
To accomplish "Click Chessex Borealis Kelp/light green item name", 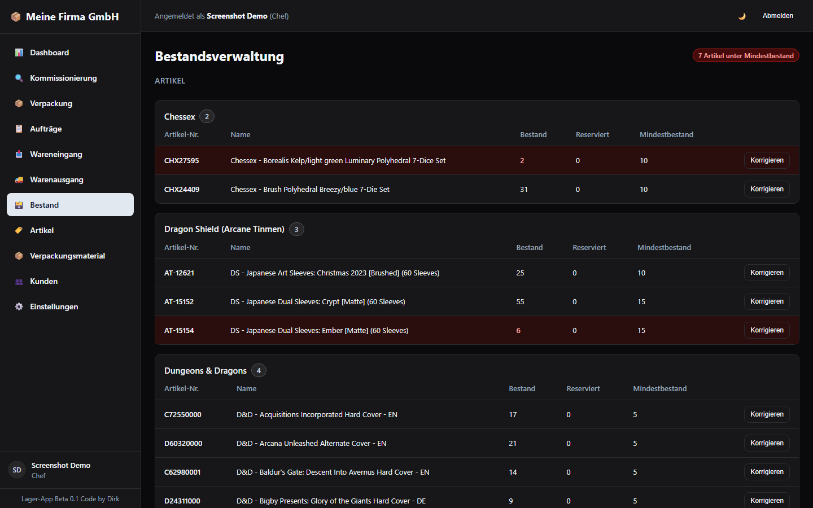I will (338, 161).
